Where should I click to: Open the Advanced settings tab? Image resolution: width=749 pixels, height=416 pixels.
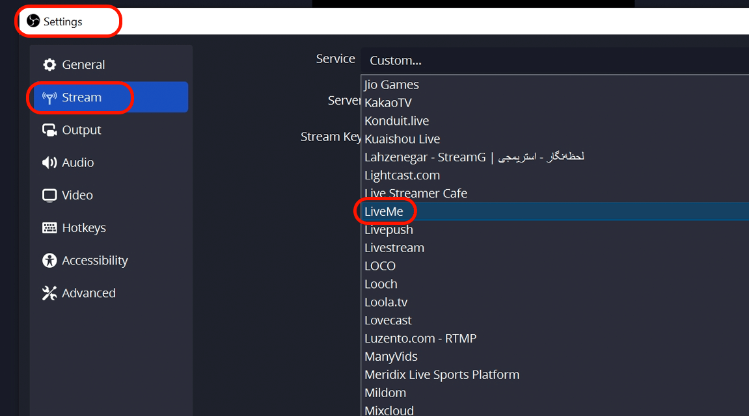89,293
